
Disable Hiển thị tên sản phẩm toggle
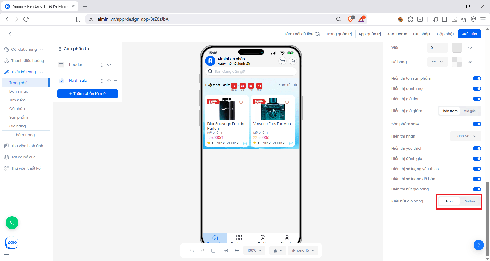(477, 78)
